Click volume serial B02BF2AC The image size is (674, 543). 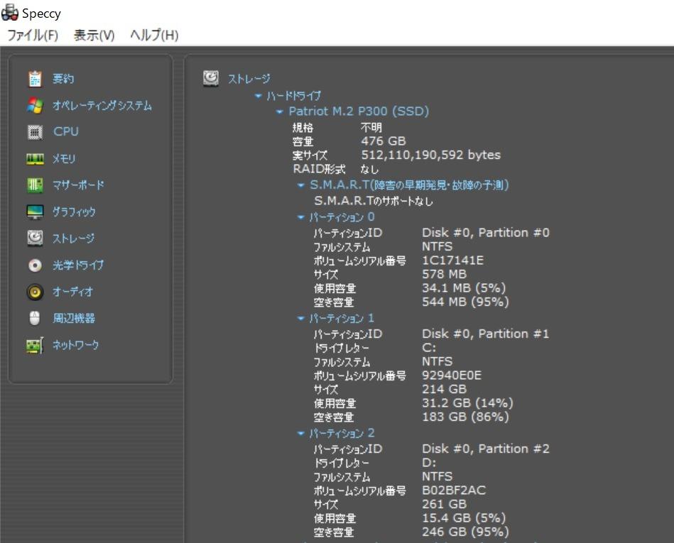coord(454,490)
